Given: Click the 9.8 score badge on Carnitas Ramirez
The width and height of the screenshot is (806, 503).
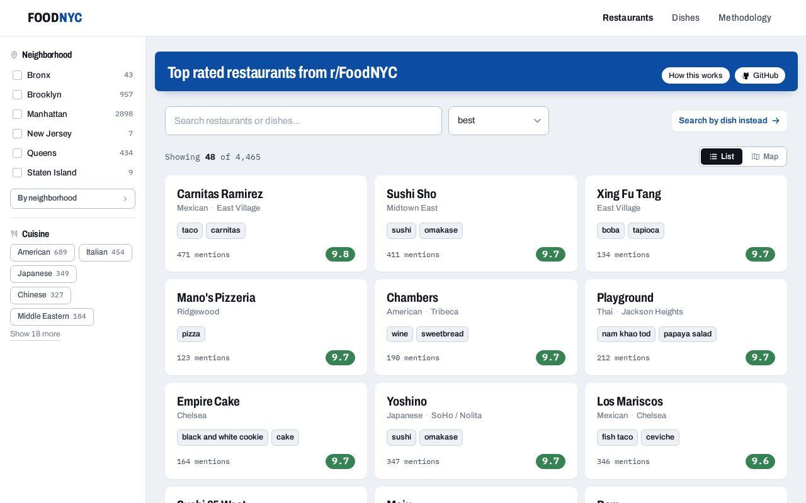Looking at the screenshot, I should (x=340, y=255).
